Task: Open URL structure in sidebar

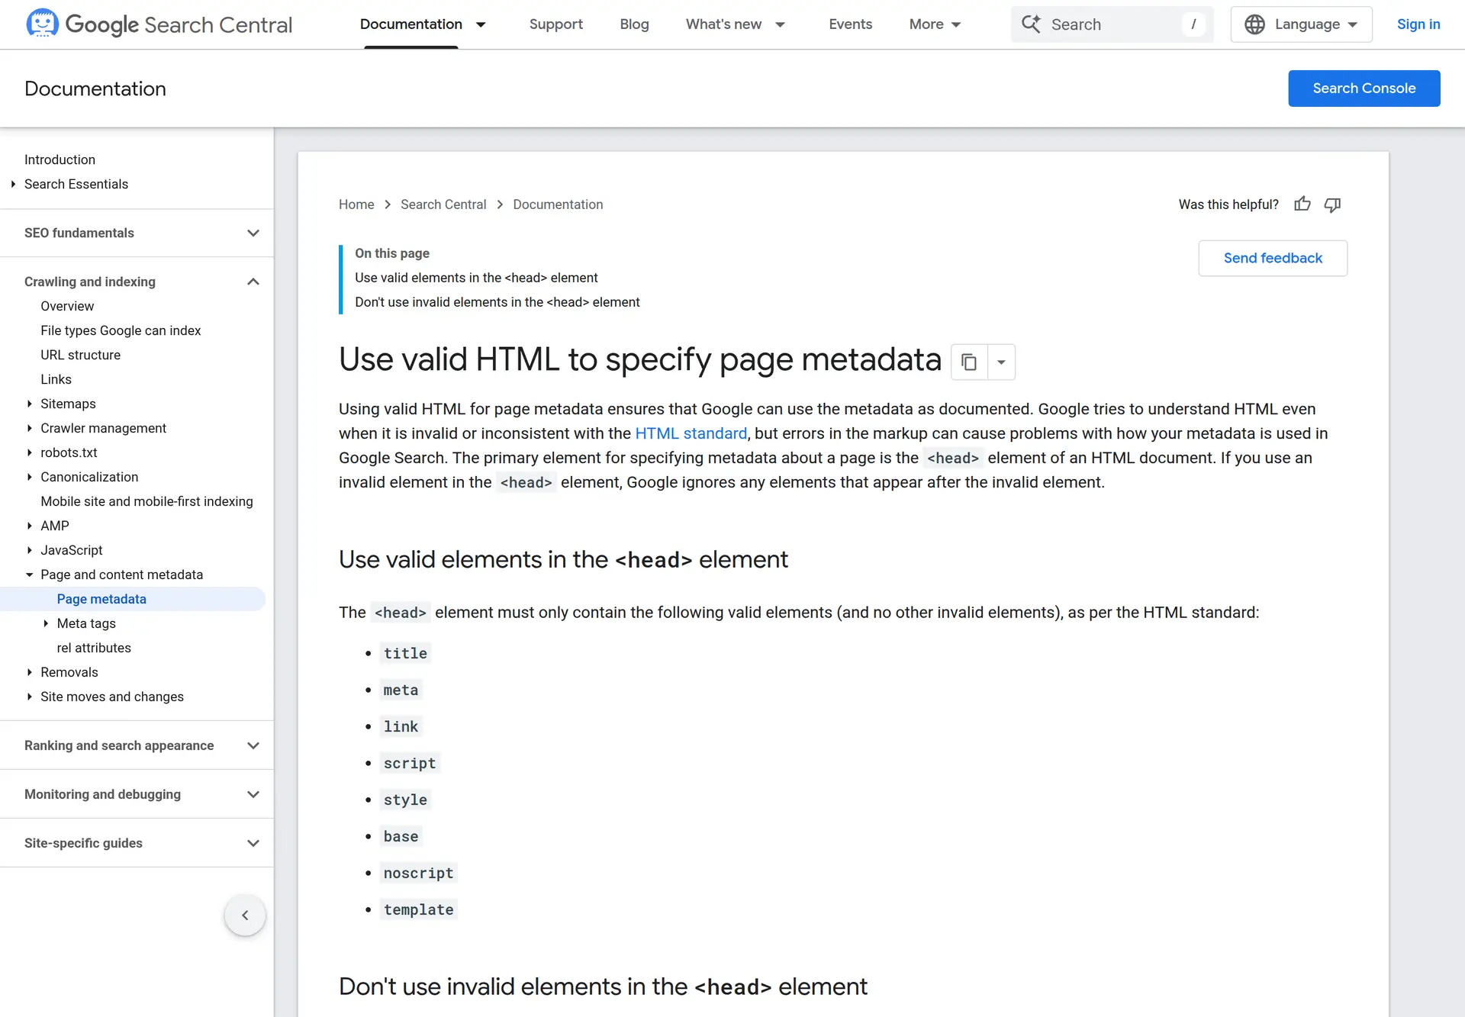Action: click(80, 355)
